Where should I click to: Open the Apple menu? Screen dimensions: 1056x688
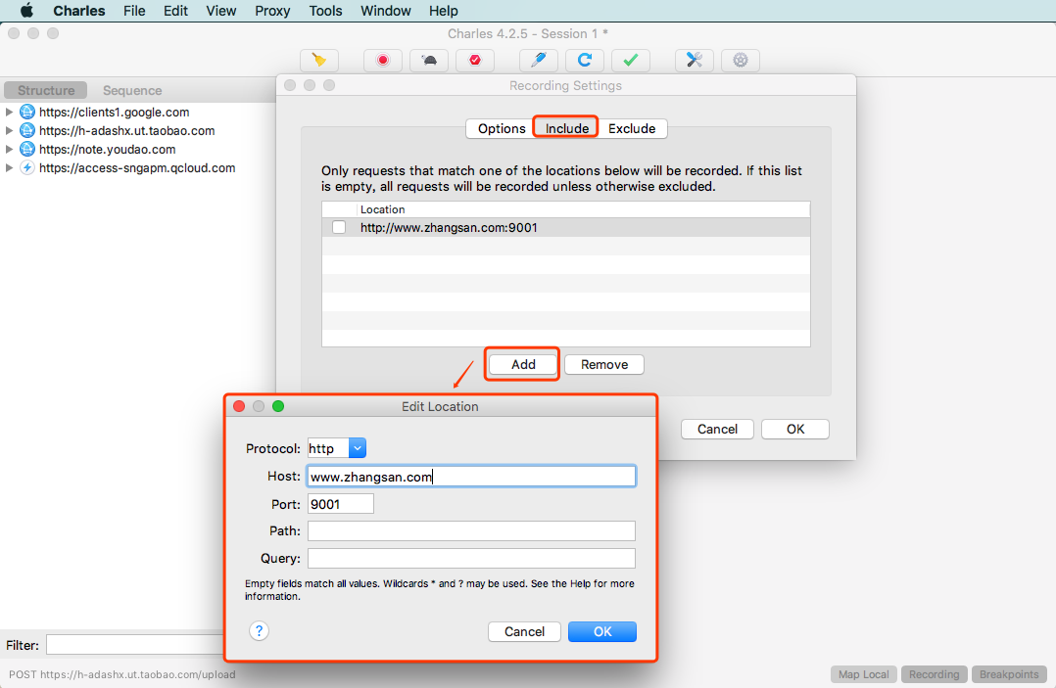point(27,11)
